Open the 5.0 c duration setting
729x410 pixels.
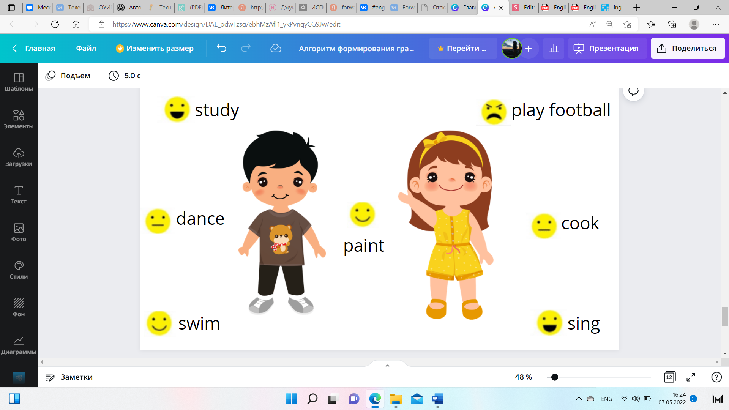pos(125,76)
